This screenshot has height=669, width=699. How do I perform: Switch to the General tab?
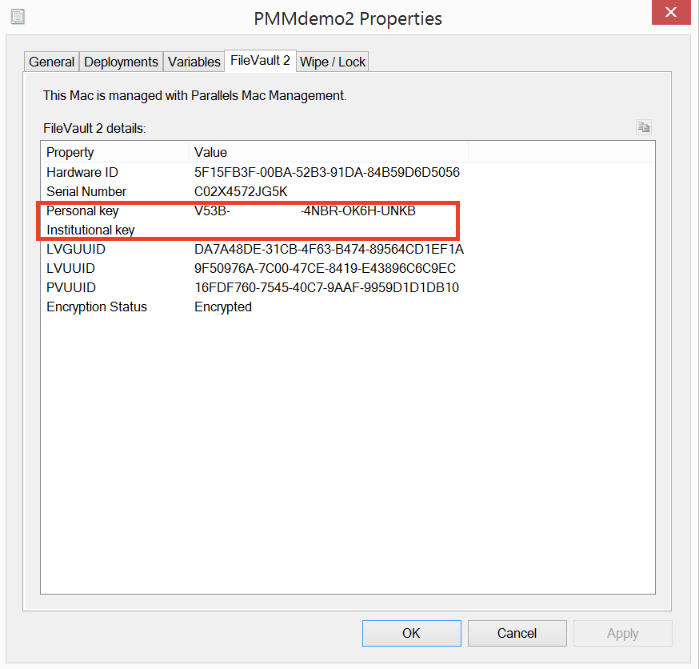pyautogui.click(x=52, y=62)
